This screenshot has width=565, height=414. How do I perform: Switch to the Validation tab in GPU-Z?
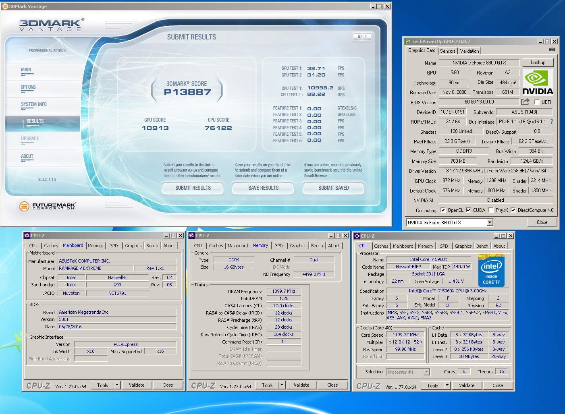click(x=469, y=51)
